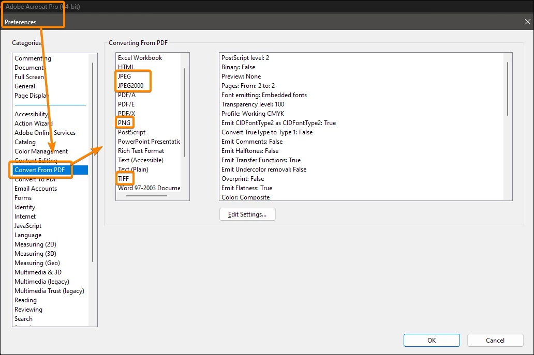The width and height of the screenshot is (534, 355).
Task: Select Forms category
Action: [x=23, y=197]
